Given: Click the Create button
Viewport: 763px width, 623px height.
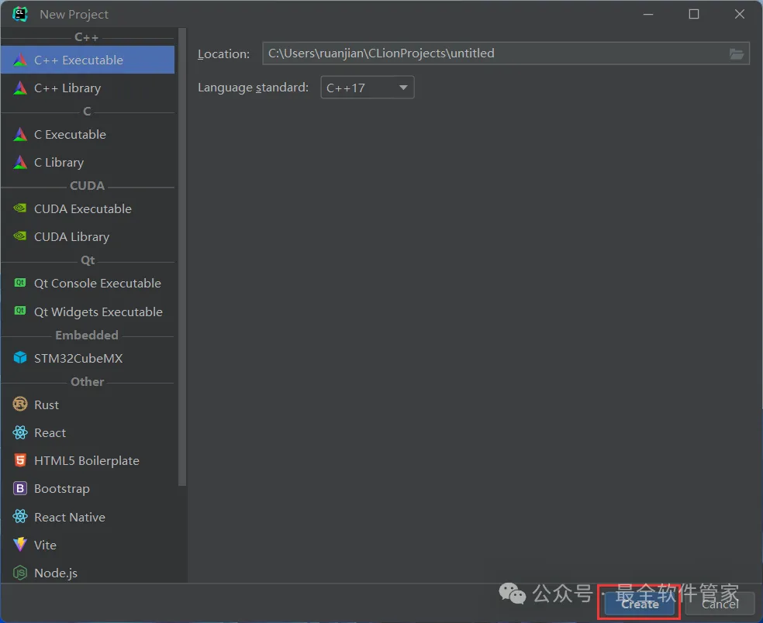Looking at the screenshot, I should point(640,604).
